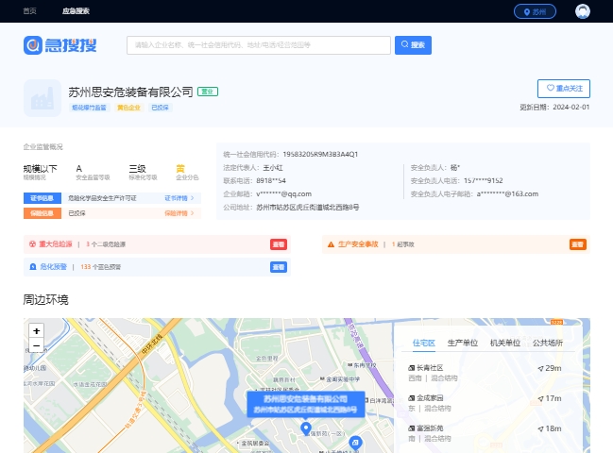Click the building icon beside 金成家园

pyautogui.click(x=411, y=398)
